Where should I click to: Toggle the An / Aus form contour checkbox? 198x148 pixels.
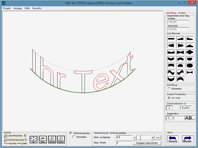pos(169,98)
